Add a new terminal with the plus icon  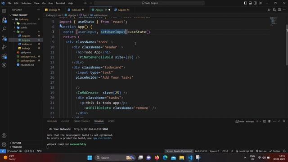coord(257,121)
